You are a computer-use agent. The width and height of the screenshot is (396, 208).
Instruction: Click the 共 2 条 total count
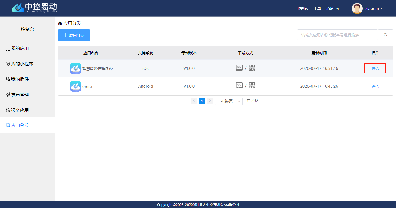pyautogui.click(x=252, y=101)
